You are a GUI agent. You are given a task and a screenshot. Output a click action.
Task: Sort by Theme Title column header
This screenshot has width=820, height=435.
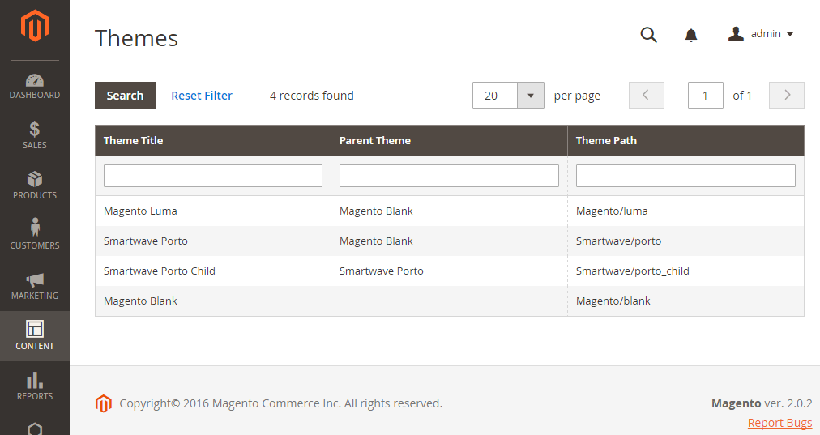tap(213, 141)
